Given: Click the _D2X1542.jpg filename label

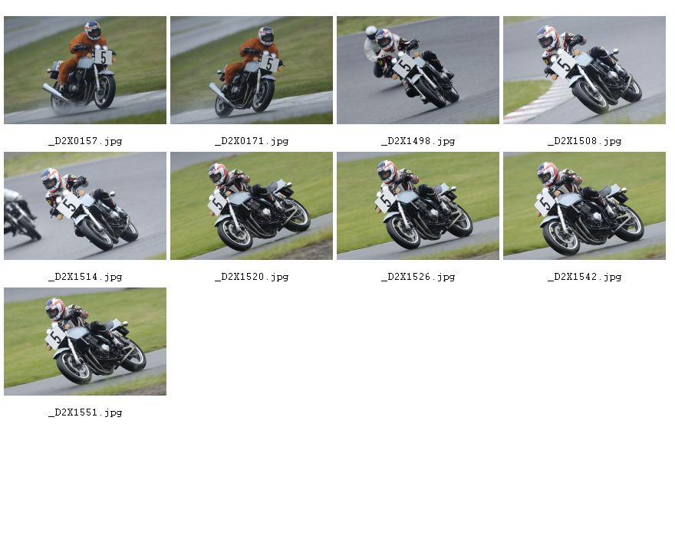Looking at the screenshot, I should [x=584, y=277].
